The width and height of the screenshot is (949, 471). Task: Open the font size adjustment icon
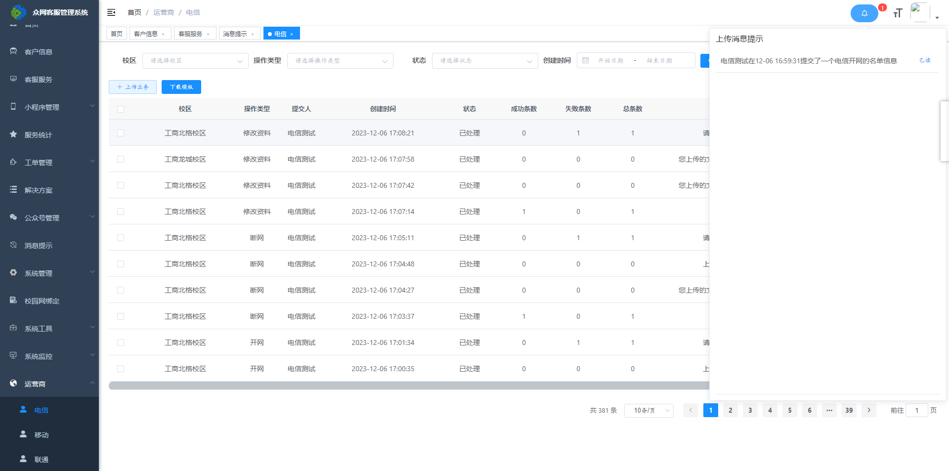tap(898, 13)
